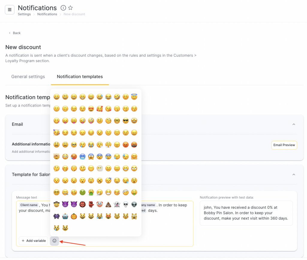
Task: Open the Email Preview
Action: pos(284,145)
